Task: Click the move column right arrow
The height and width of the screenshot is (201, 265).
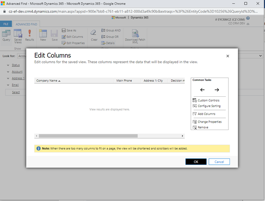Action: click(216, 90)
